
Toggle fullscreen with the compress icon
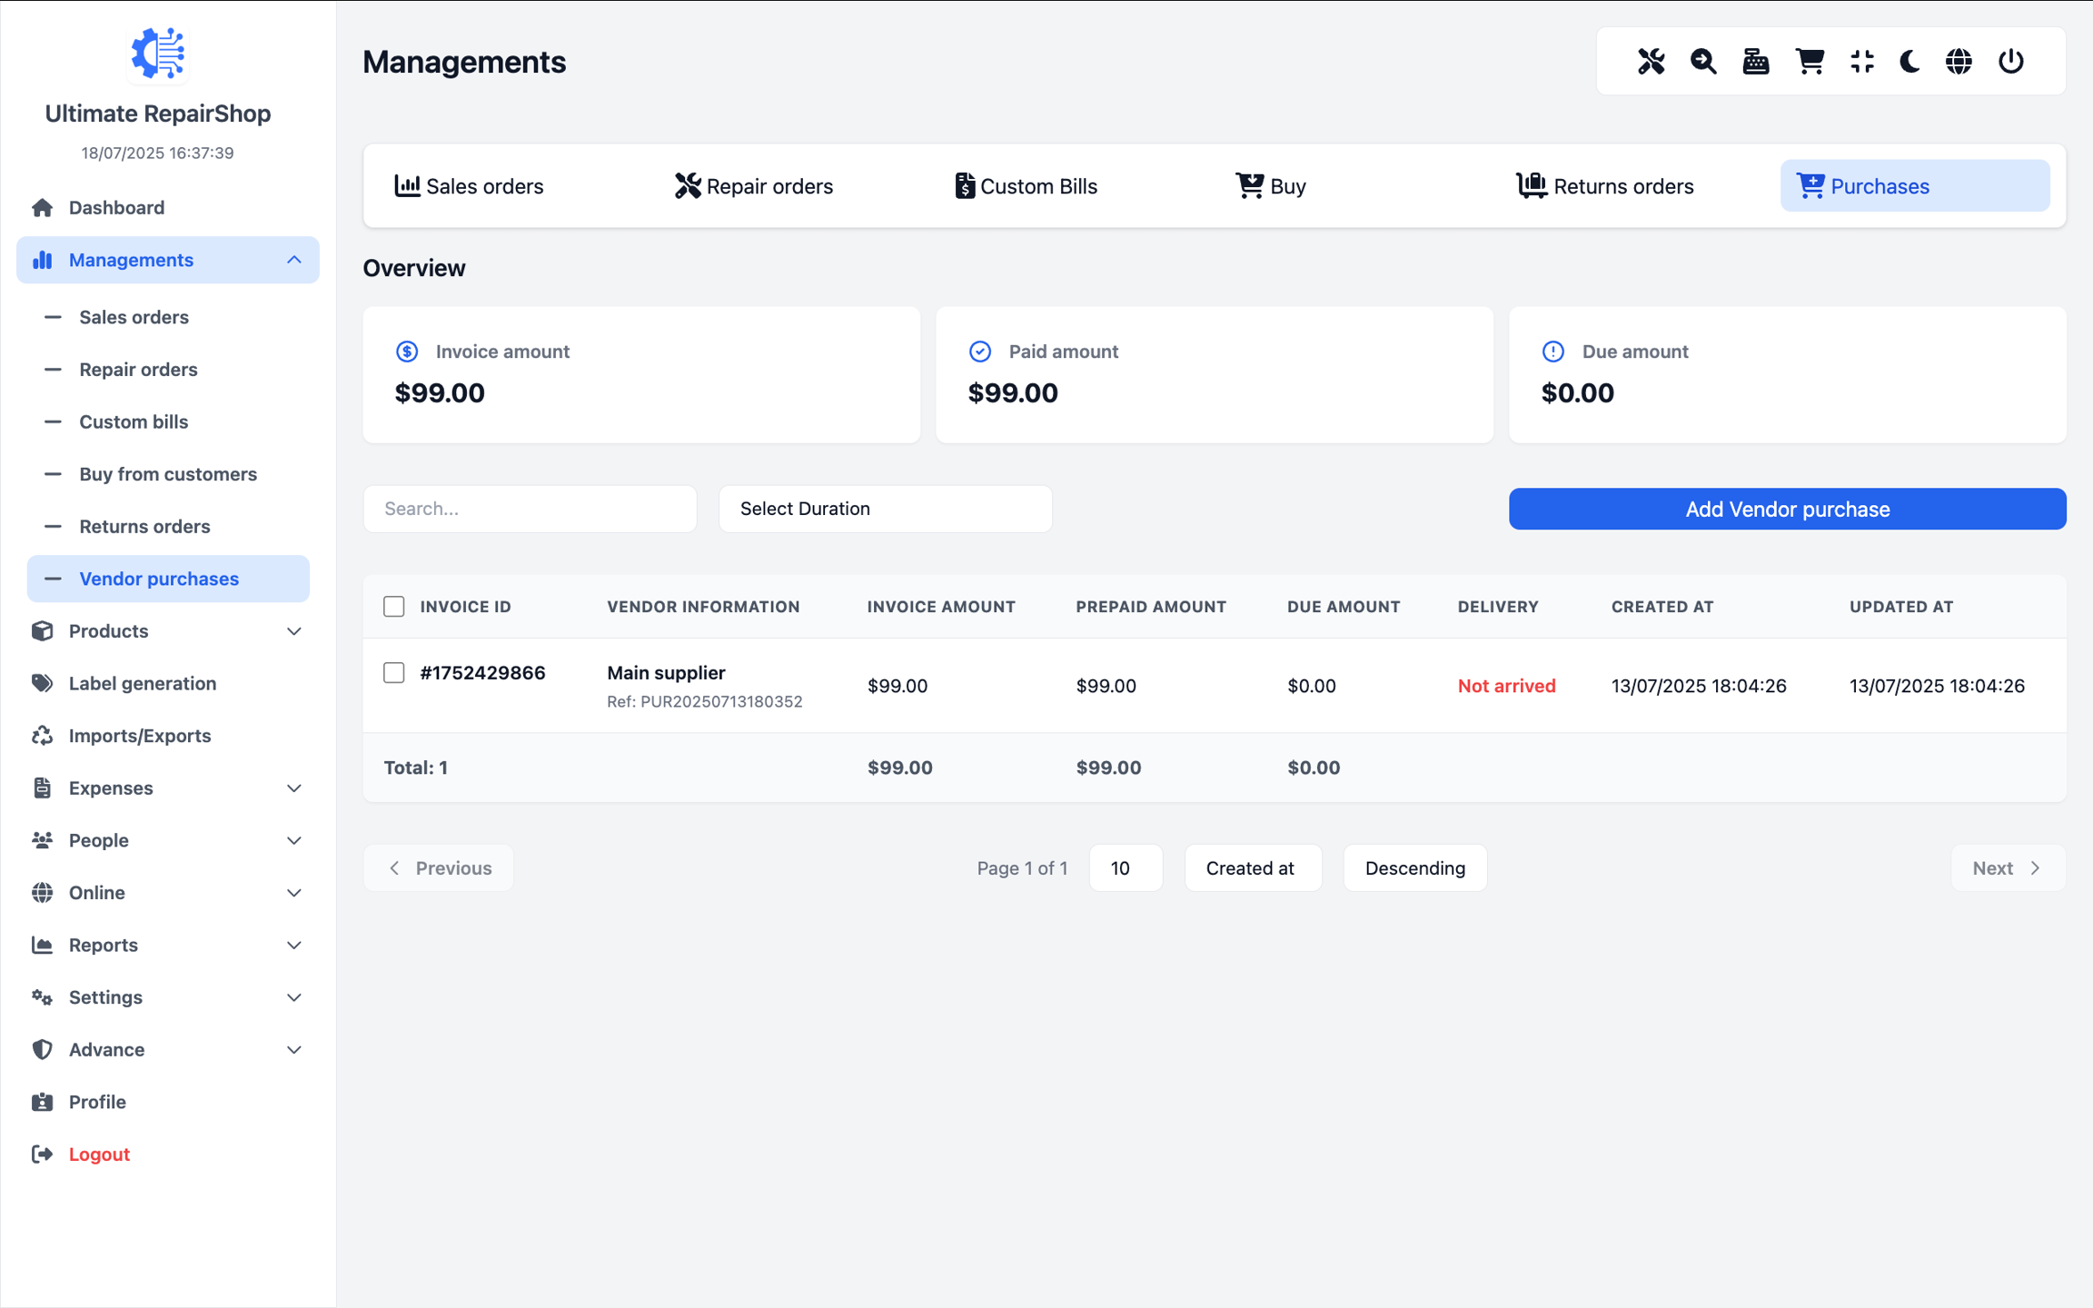click(1861, 62)
